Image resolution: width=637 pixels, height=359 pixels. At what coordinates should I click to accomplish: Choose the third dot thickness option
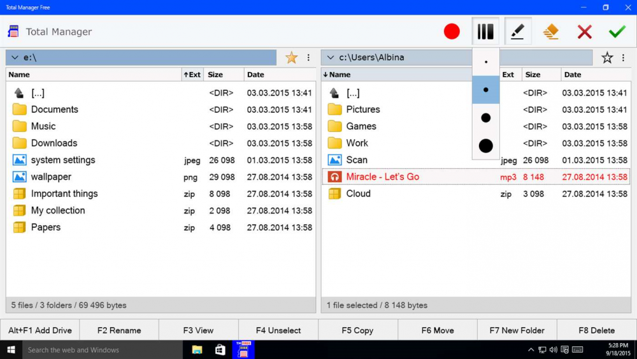(x=486, y=117)
